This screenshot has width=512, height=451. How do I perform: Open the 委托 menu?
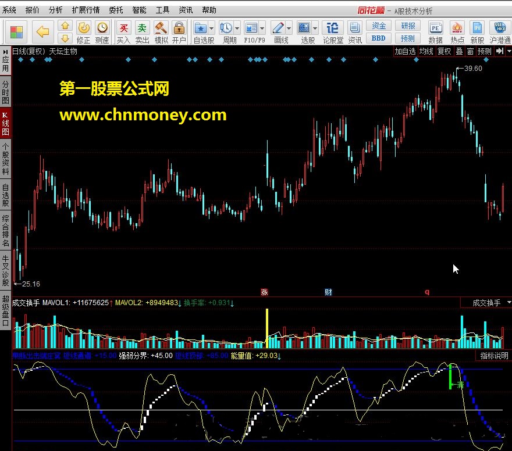click(x=116, y=10)
